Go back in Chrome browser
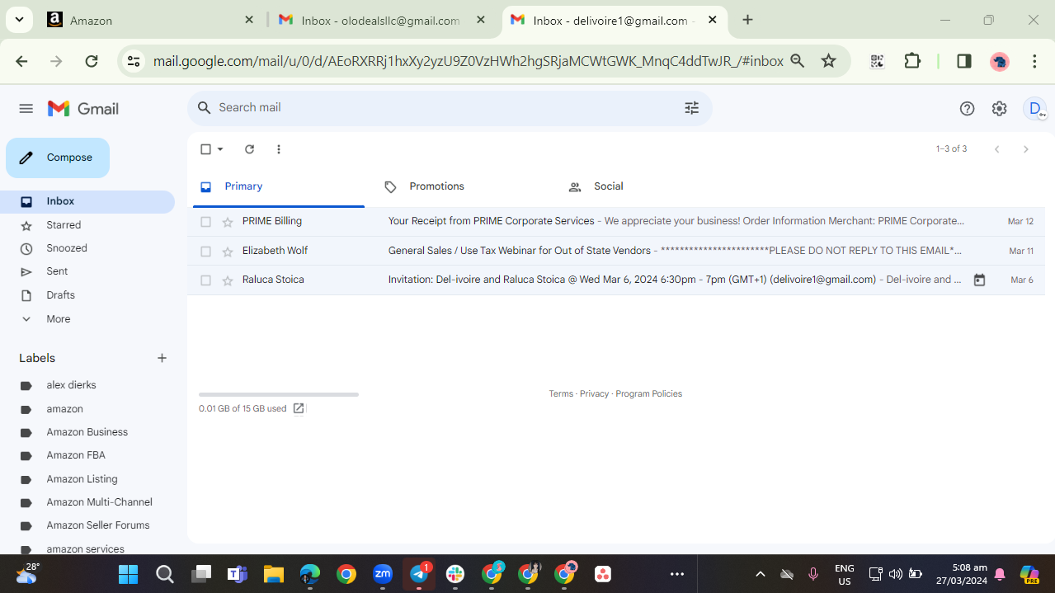The image size is (1055, 593). click(x=21, y=61)
